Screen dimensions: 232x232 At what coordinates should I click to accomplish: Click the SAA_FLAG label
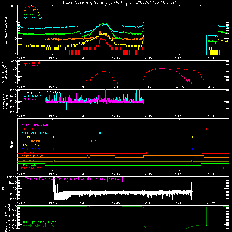pyautogui.click(x=28, y=153)
